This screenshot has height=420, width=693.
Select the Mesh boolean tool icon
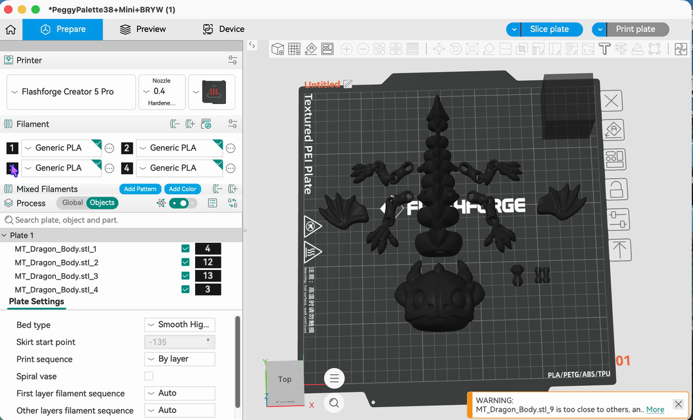click(522, 49)
